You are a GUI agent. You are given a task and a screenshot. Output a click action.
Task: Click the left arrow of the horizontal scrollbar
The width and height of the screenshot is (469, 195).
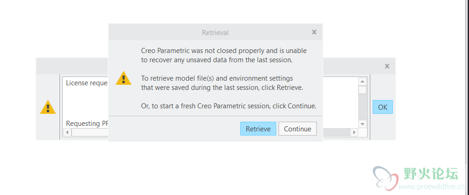[x=67, y=132]
